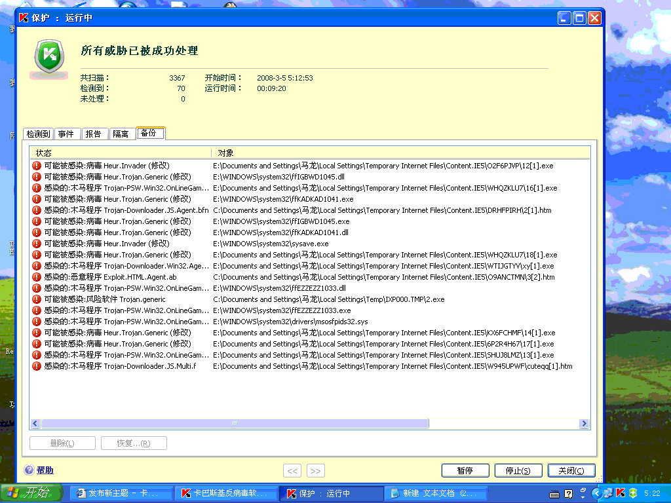Click the alert icon of the 12[1].exe row
The height and width of the screenshot is (503, 671).
point(37,166)
